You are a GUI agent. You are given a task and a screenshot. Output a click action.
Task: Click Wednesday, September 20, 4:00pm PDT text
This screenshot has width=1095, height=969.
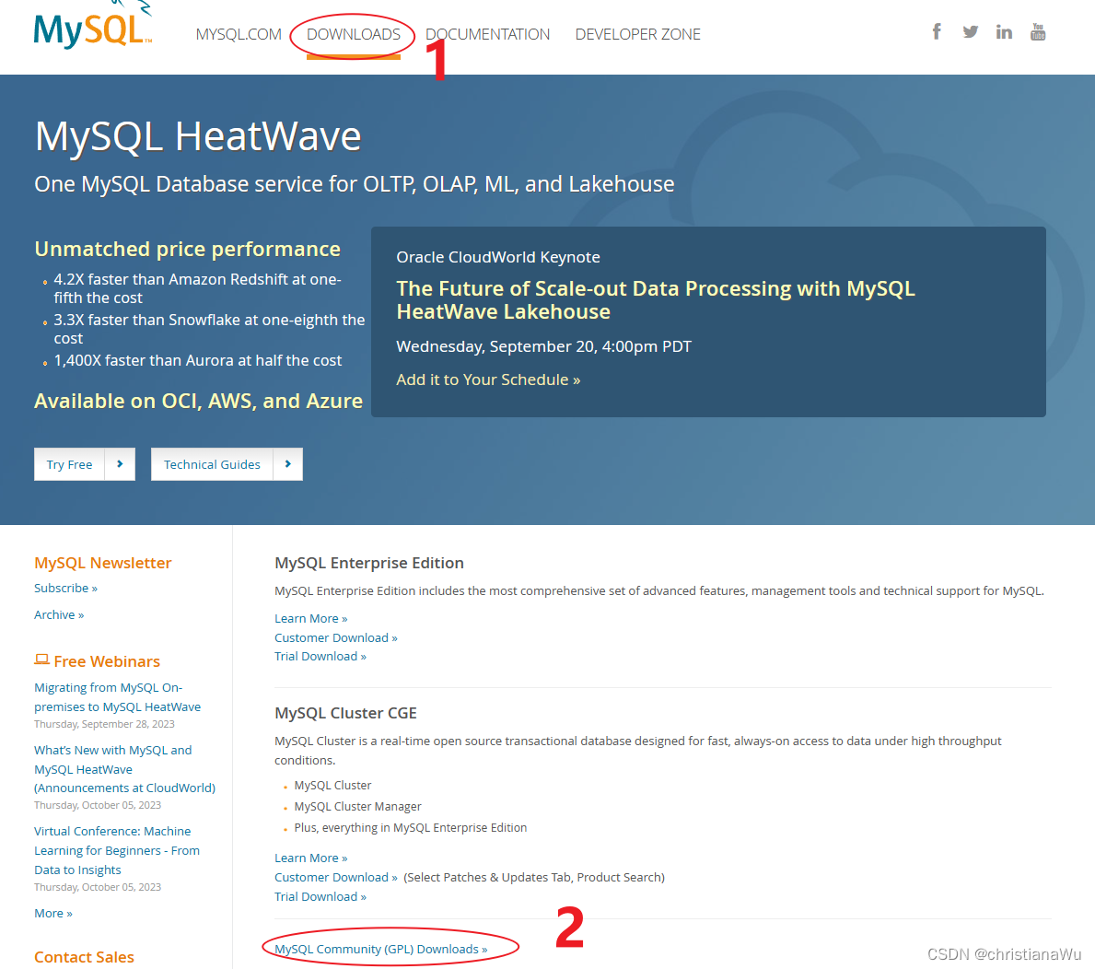[544, 346]
